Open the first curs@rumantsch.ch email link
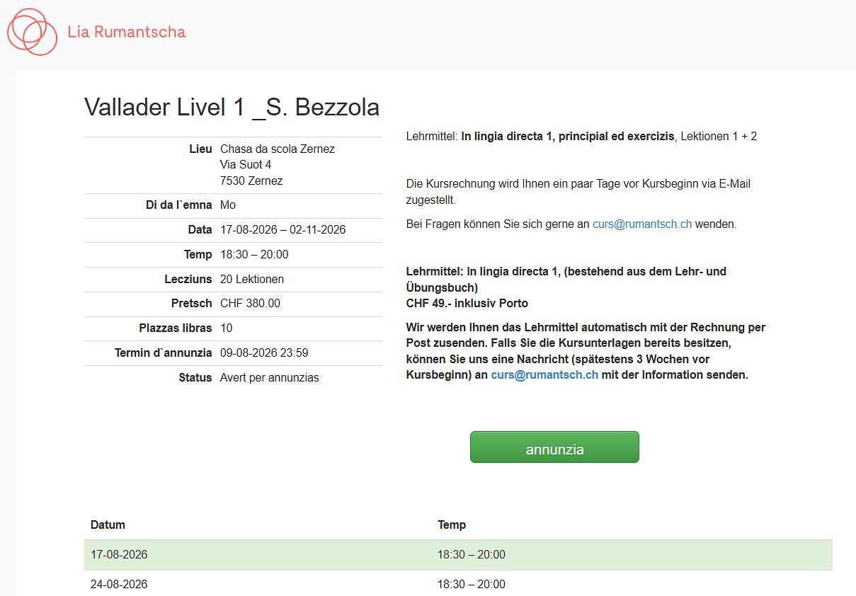The width and height of the screenshot is (856, 596). [642, 224]
